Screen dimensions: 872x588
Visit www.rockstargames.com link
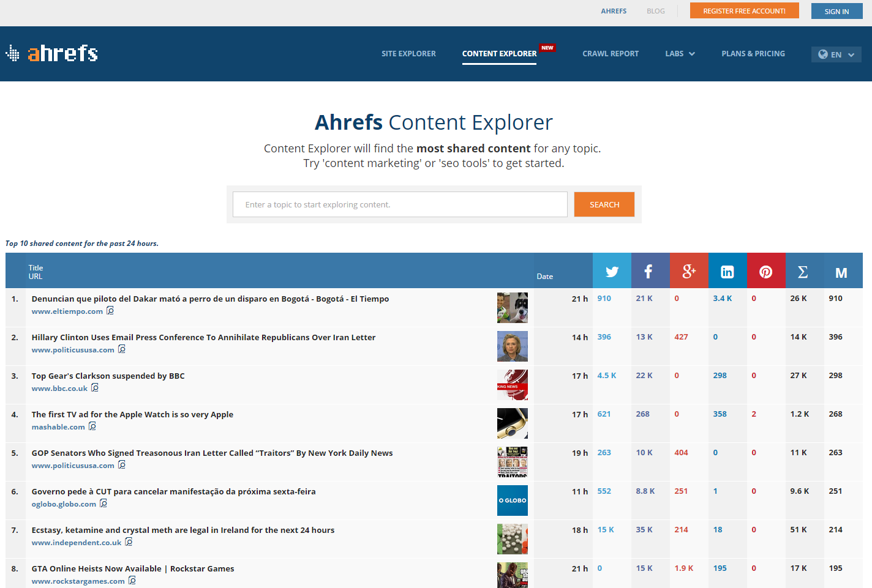(78, 581)
